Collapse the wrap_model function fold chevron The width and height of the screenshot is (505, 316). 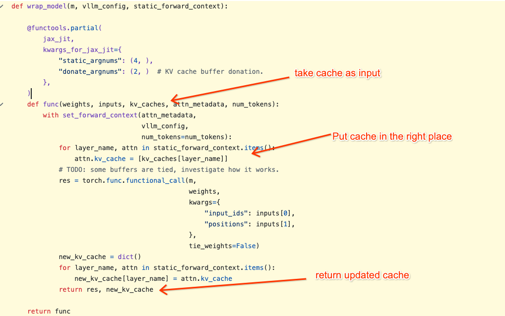tap(2, 6)
